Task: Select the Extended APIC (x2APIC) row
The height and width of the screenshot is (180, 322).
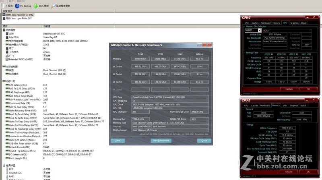Action: pyautogui.click(x=19, y=59)
